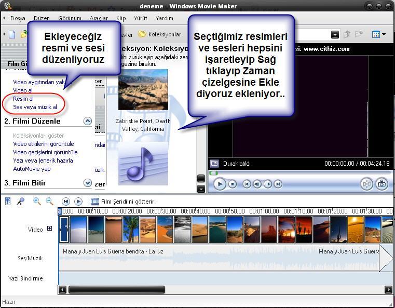The height and width of the screenshot is (308, 395).
Task: Click the split clip button
Action: 367,184
